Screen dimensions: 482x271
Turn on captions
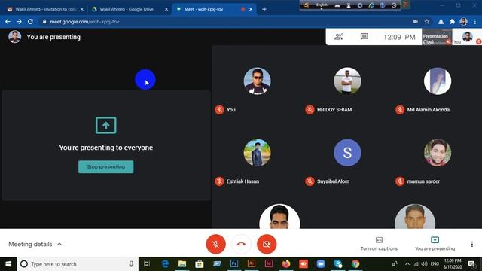(379, 244)
